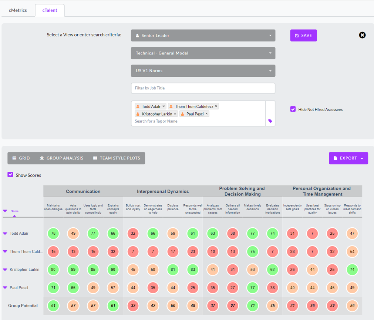
Task: Click the purple tag icon beside the search field
Action: [x=270, y=121]
